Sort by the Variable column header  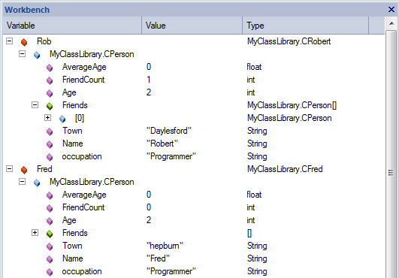(x=72, y=26)
